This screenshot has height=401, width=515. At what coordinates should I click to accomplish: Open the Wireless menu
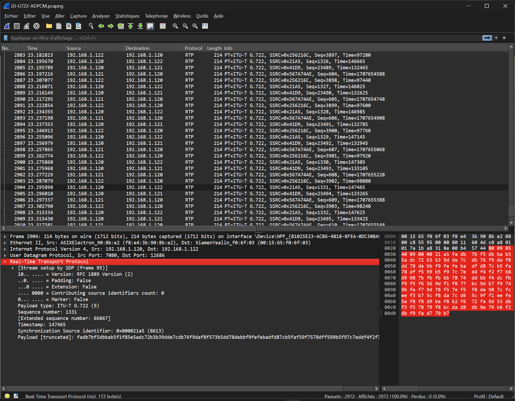[182, 16]
